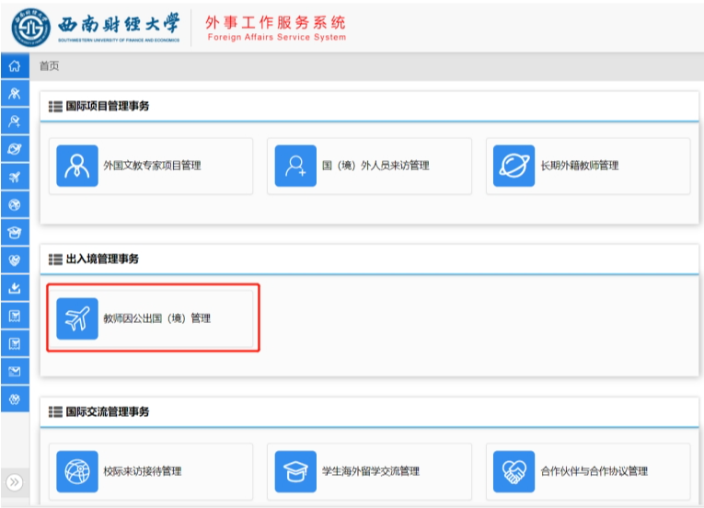
Task: Open 外国文教专家项目管理 module
Action: point(150,166)
